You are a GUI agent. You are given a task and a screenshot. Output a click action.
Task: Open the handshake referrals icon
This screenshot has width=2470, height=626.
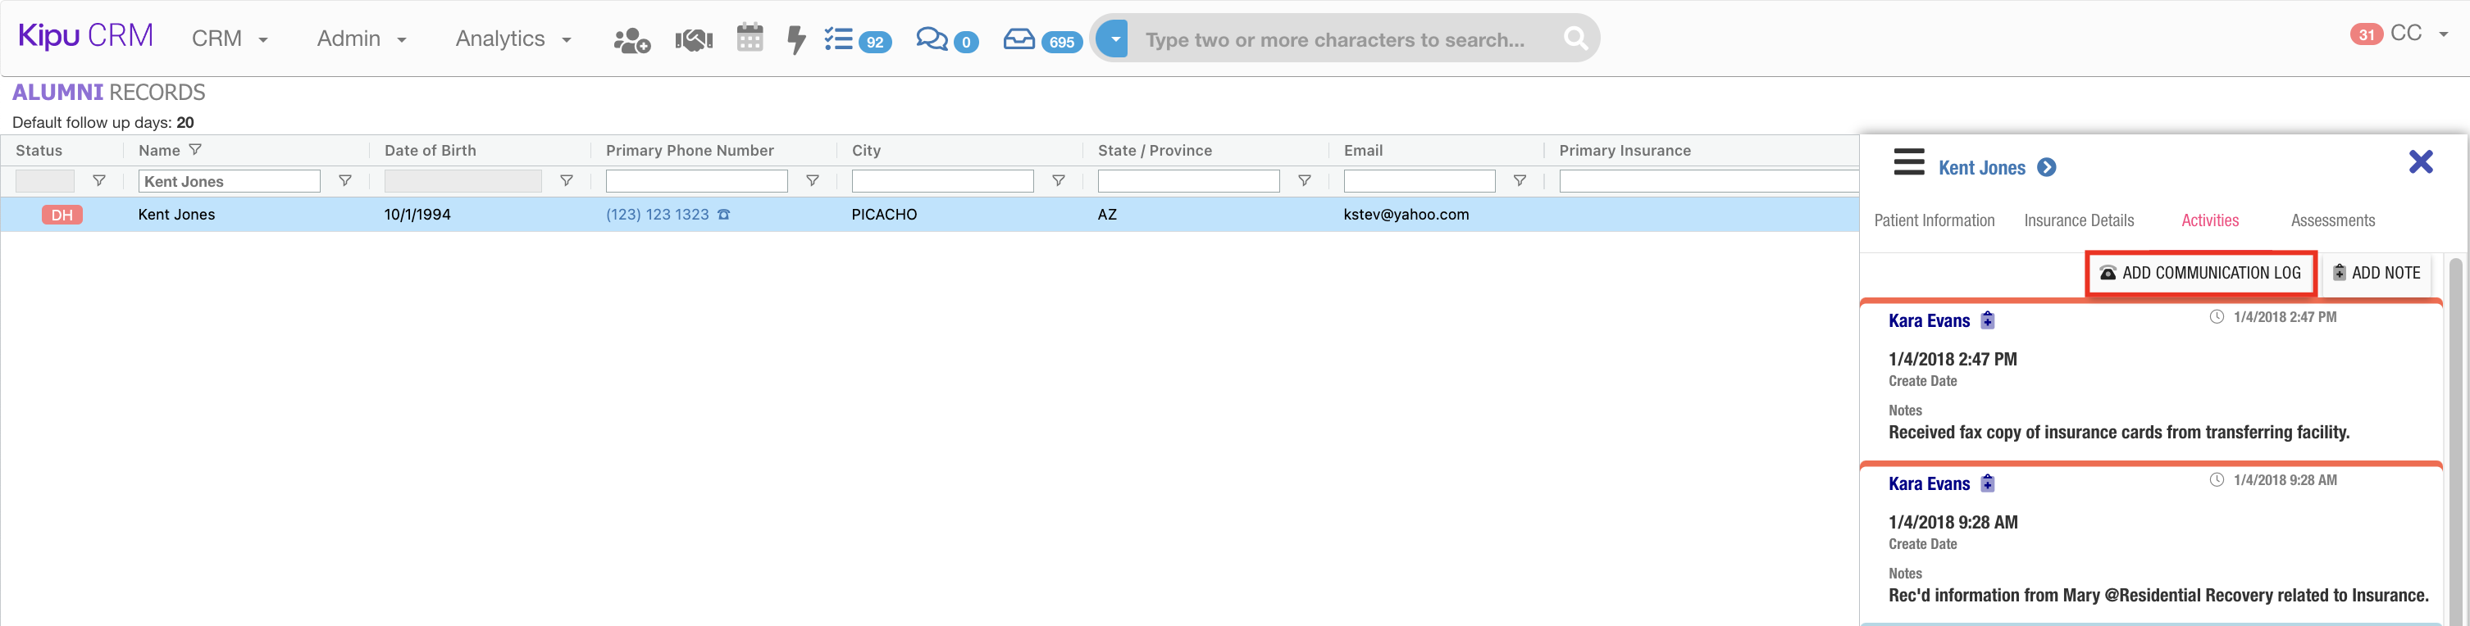coord(693,40)
